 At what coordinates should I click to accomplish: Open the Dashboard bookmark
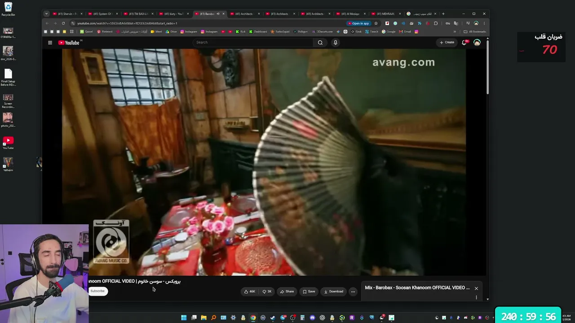coord(258,32)
